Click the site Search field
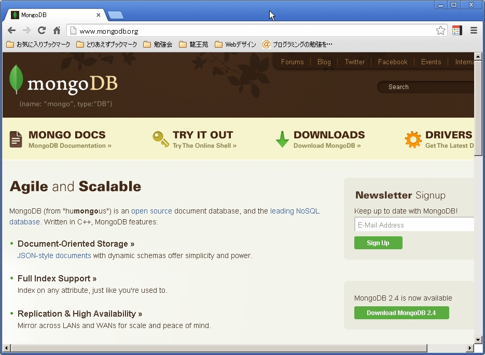The height and width of the screenshot is (355, 485). point(426,87)
